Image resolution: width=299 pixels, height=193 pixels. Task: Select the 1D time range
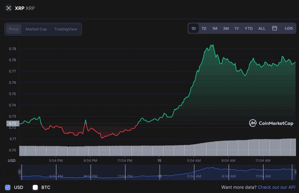(194, 28)
